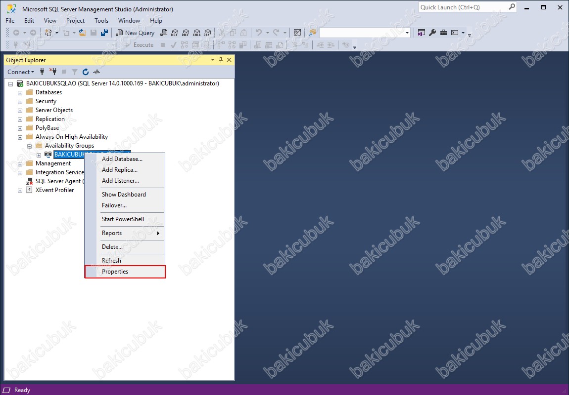Open an Analysis Services XMLA Query
This screenshot has width=569, height=395.
(196, 33)
